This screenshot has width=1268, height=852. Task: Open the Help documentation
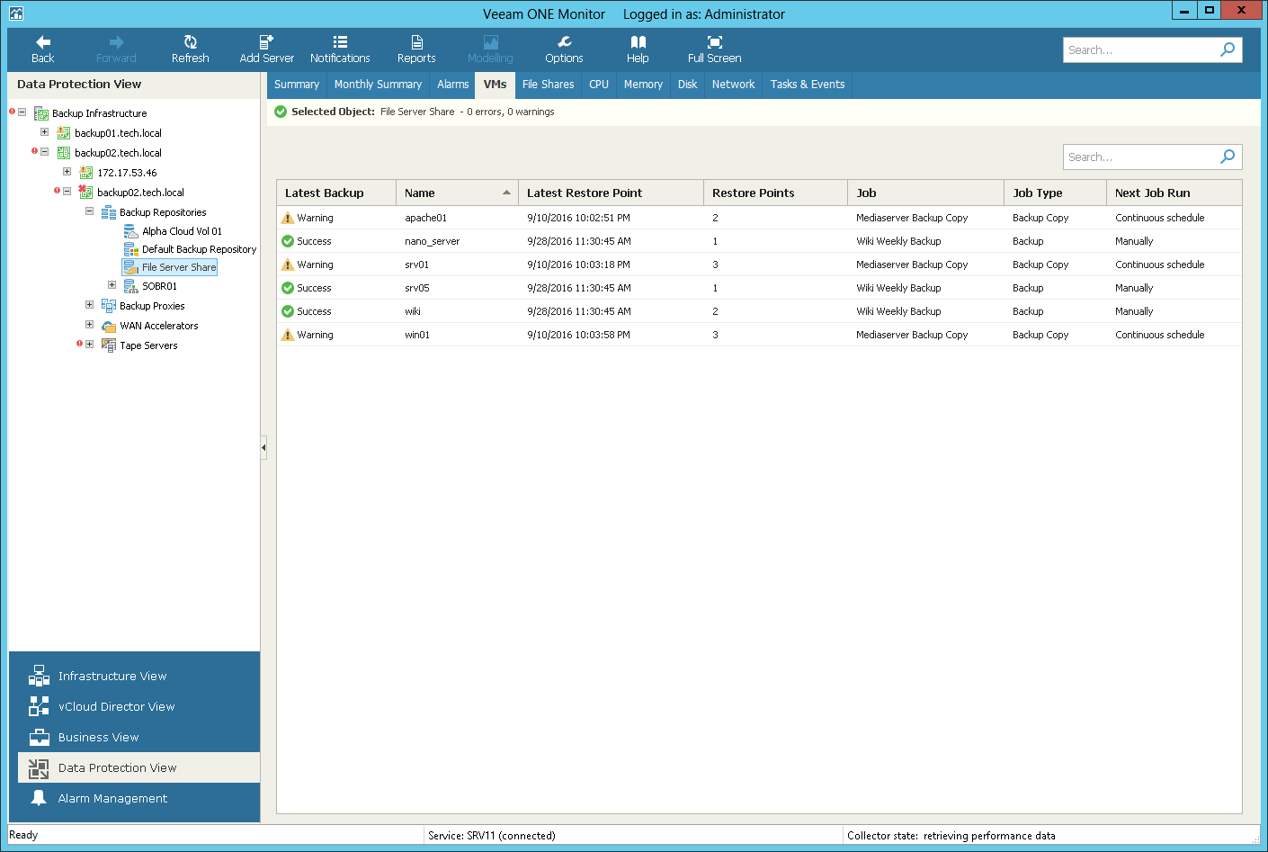638,49
